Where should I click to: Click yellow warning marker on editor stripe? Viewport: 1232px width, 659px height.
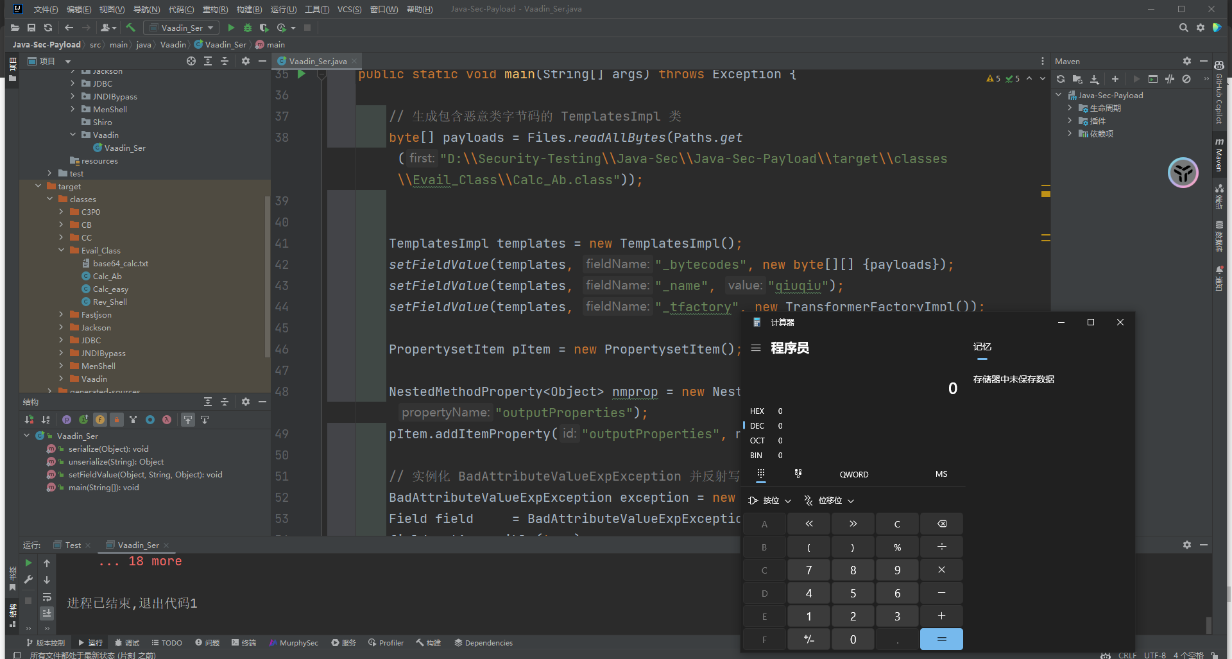click(x=1046, y=193)
